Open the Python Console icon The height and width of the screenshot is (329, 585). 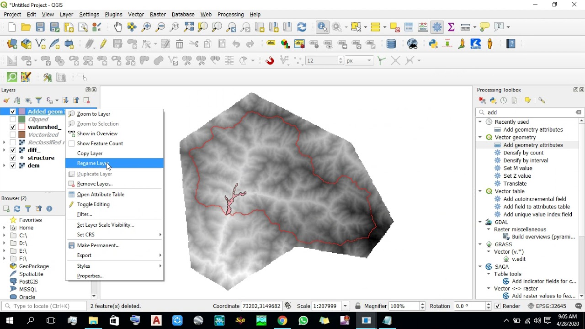click(434, 44)
